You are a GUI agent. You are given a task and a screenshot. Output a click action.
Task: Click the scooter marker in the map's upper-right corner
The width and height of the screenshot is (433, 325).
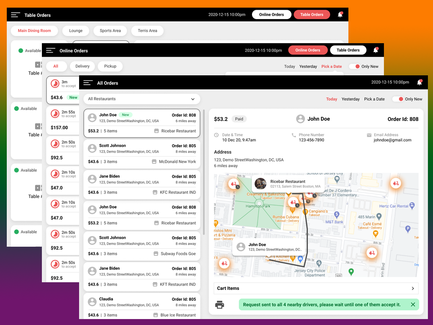click(x=396, y=183)
